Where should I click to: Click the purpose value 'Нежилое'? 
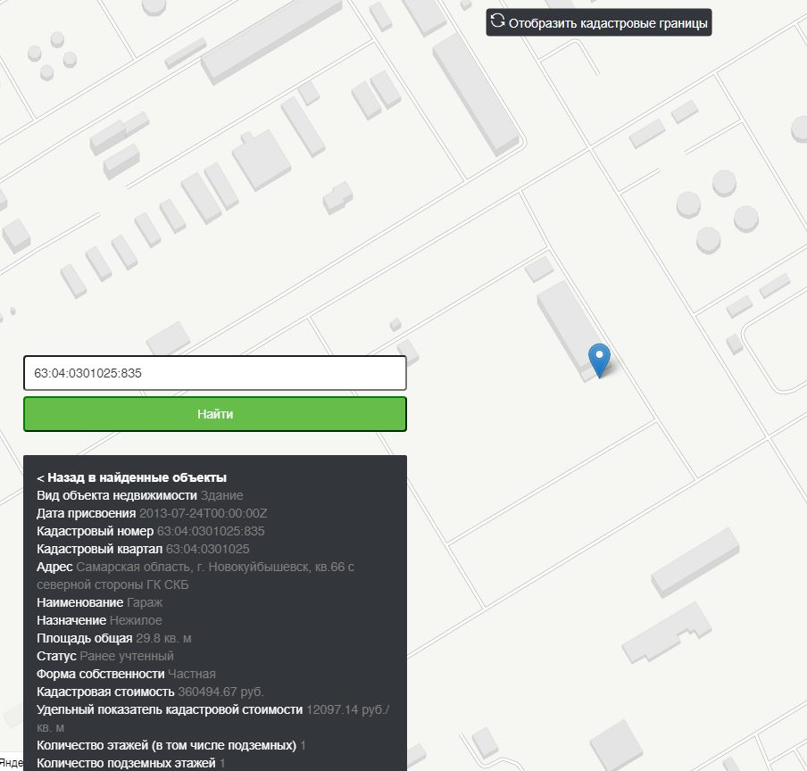[136, 620]
